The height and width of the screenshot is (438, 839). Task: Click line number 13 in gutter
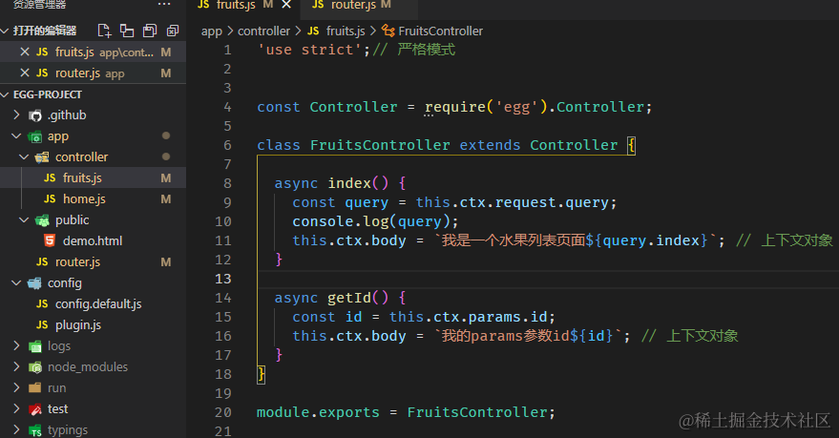click(223, 279)
